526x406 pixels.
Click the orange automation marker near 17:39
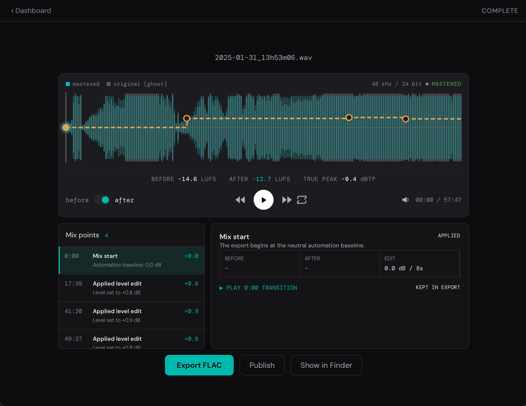click(x=187, y=118)
